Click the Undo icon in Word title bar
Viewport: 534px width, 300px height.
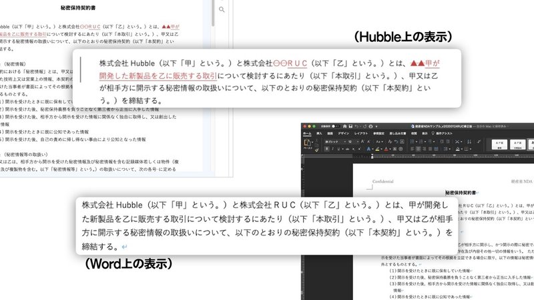pyautogui.click(x=356, y=126)
